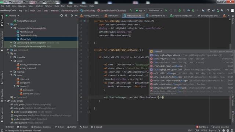
Task: Collapse the themes (2) folder
Action: pyautogui.click(x=15, y=86)
